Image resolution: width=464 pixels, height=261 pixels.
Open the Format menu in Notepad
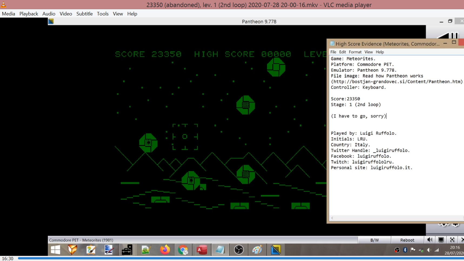click(355, 52)
